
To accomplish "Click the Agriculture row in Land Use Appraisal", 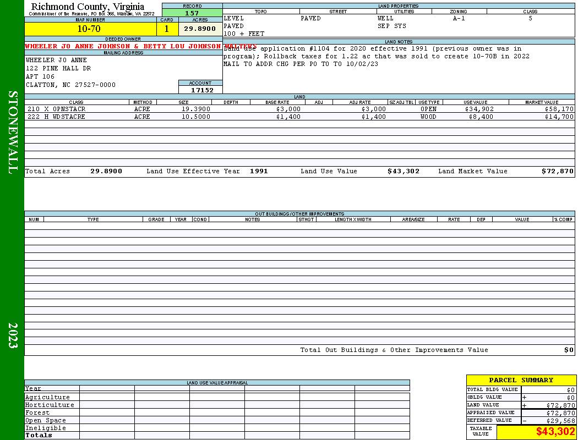I will click(x=217, y=397).
